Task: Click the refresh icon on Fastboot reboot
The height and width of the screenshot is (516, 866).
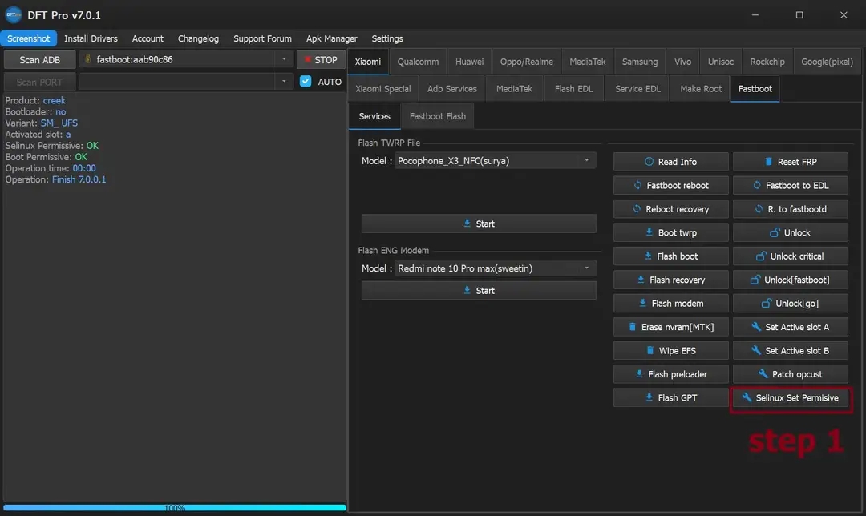Action: (x=638, y=185)
